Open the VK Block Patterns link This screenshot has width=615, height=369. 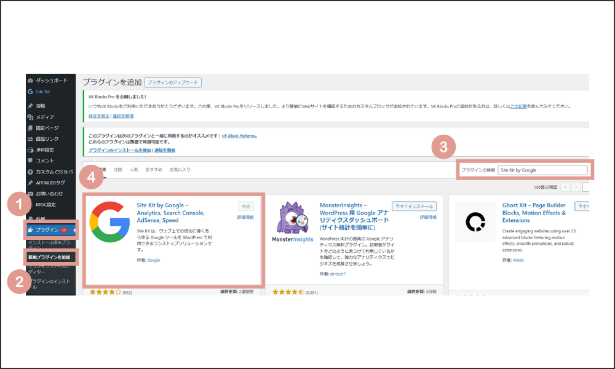(x=239, y=136)
